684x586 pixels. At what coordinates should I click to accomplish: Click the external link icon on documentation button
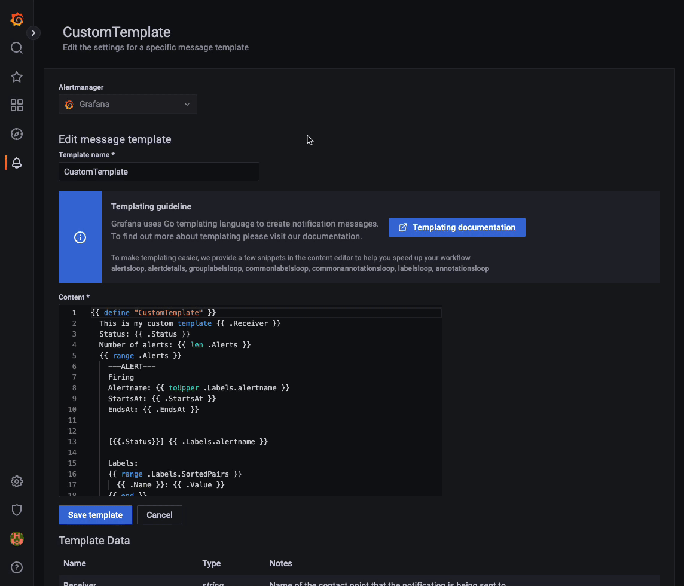point(402,227)
